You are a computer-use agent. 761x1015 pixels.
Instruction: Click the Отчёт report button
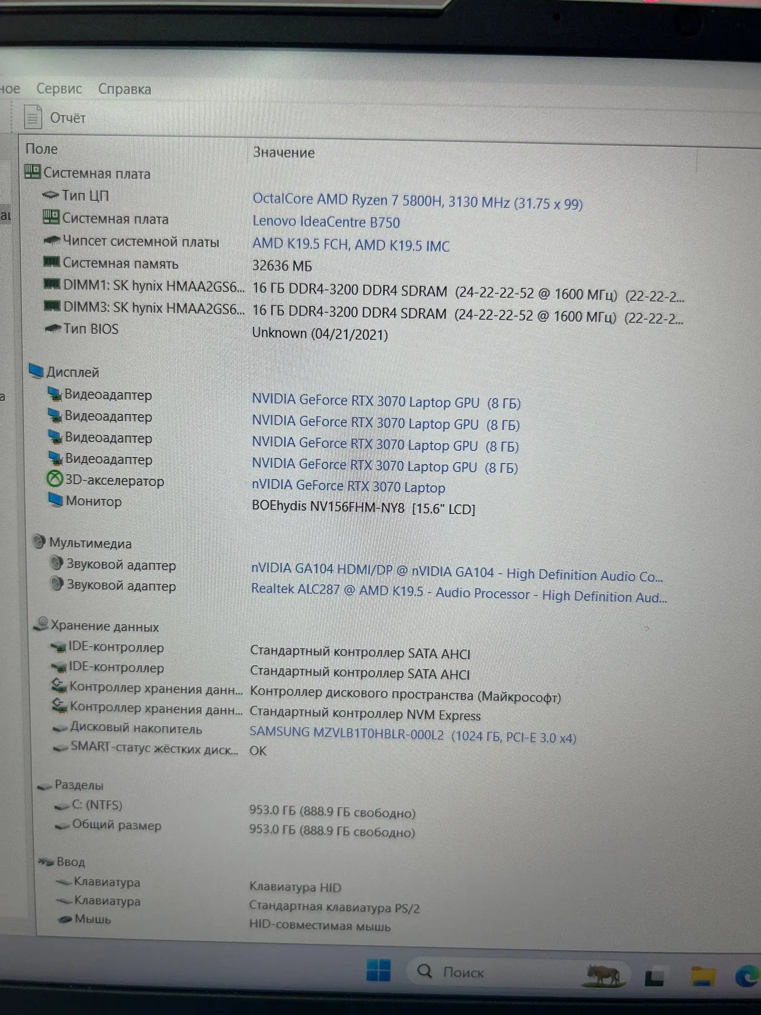[55, 117]
